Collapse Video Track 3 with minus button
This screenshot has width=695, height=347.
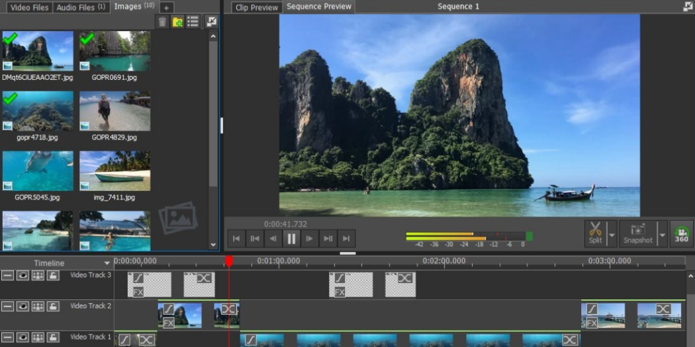7,276
